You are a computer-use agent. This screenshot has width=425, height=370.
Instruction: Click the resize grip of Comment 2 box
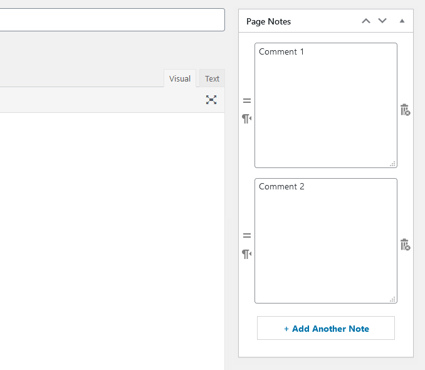393,299
